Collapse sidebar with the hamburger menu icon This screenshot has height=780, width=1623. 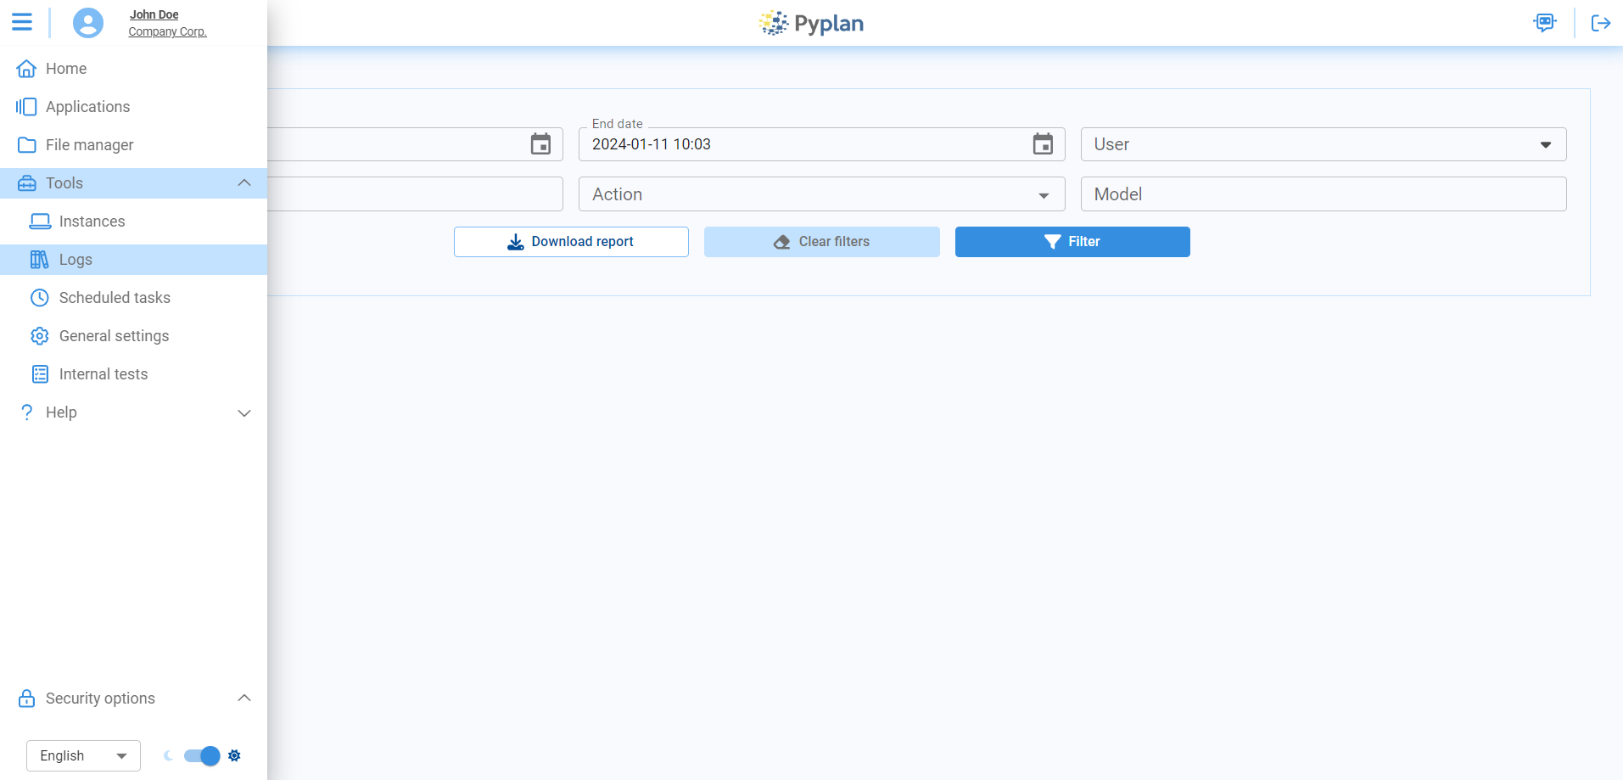pyautogui.click(x=22, y=22)
